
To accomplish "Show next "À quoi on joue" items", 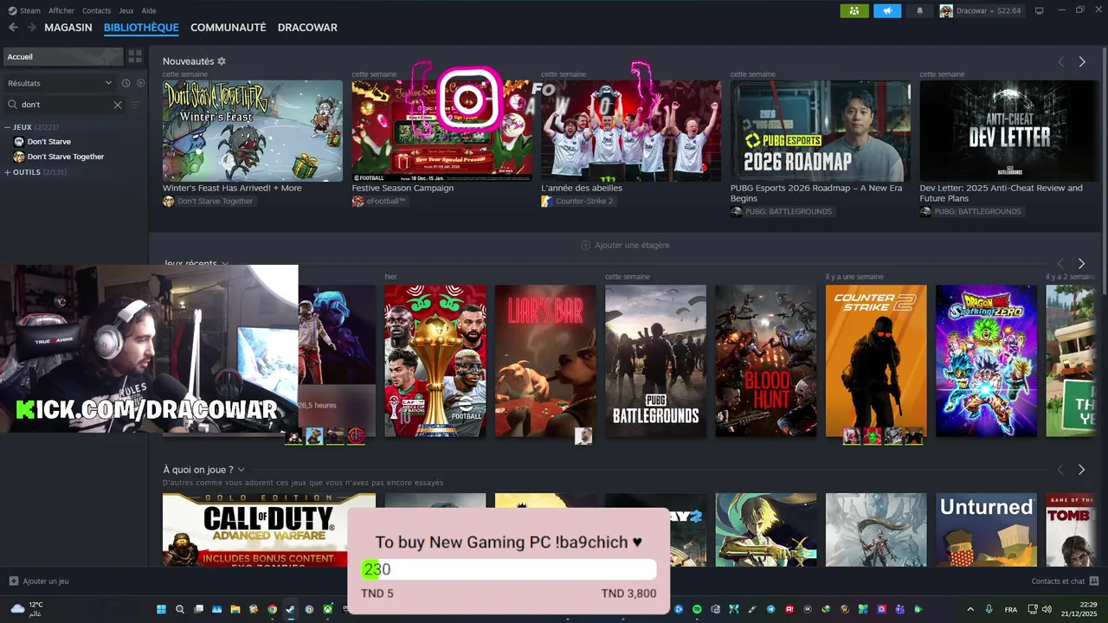I will [x=1082, y=470].
